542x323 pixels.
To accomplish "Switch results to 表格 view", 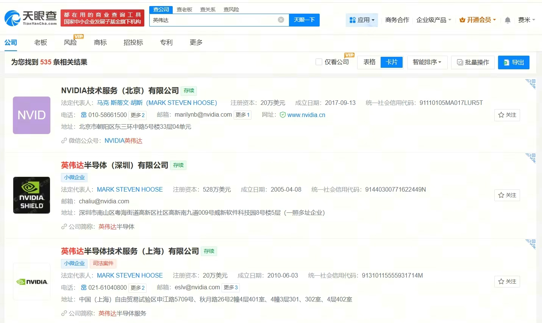I will 369,62.
